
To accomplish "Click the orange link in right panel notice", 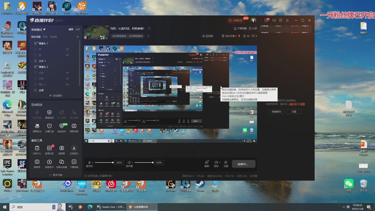I will coord(292,104).
